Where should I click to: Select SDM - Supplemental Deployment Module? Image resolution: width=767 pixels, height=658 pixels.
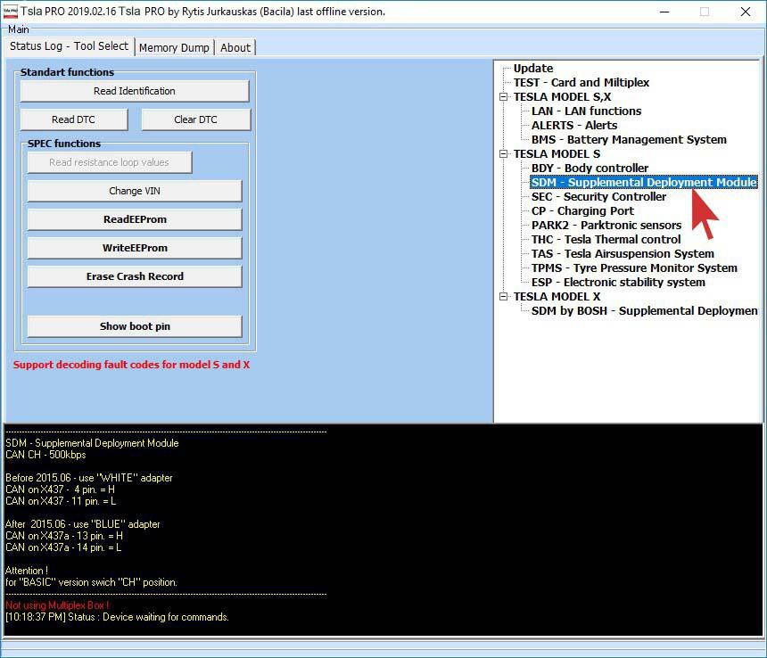pyautogui.click(x=644, y=183)
